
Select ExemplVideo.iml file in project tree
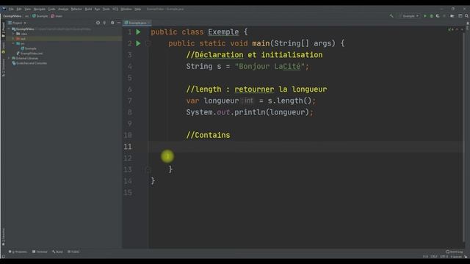[x=29, y=54]
